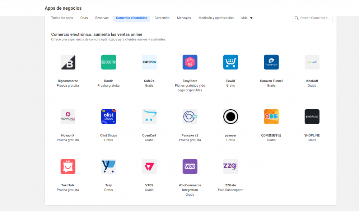Screen dimensions: 359x215
Task: Expand the Más dropdown menu
Action: coord(247,18)
